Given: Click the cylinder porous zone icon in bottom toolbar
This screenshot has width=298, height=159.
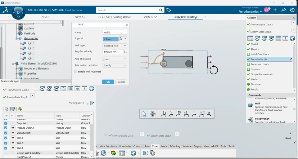Looking at the screenshot, I should click(145, 153).
